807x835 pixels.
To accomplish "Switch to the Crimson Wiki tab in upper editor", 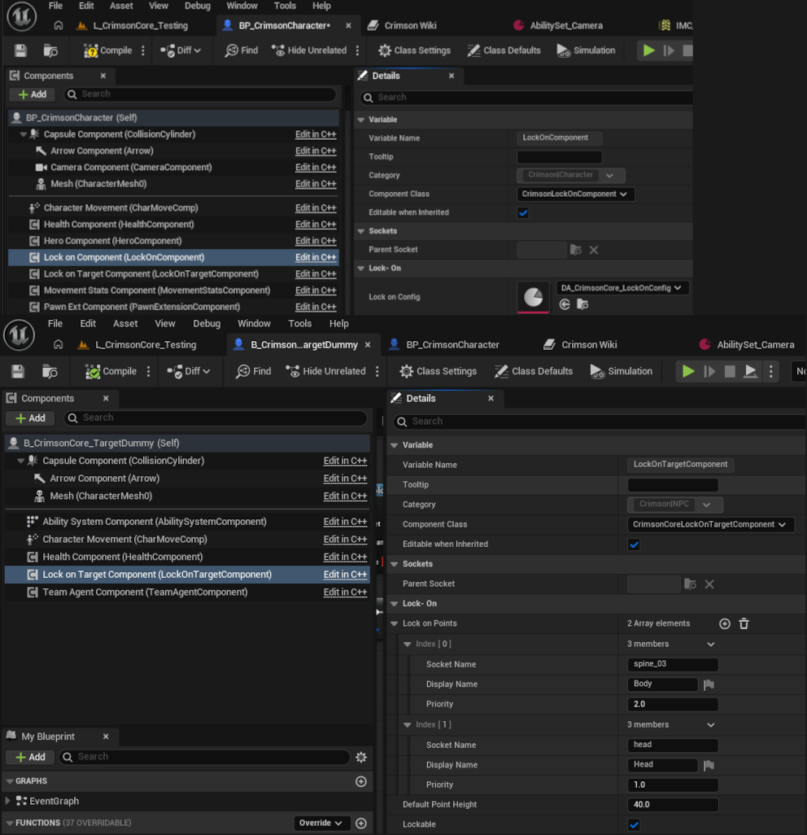I will coord(410,25).
